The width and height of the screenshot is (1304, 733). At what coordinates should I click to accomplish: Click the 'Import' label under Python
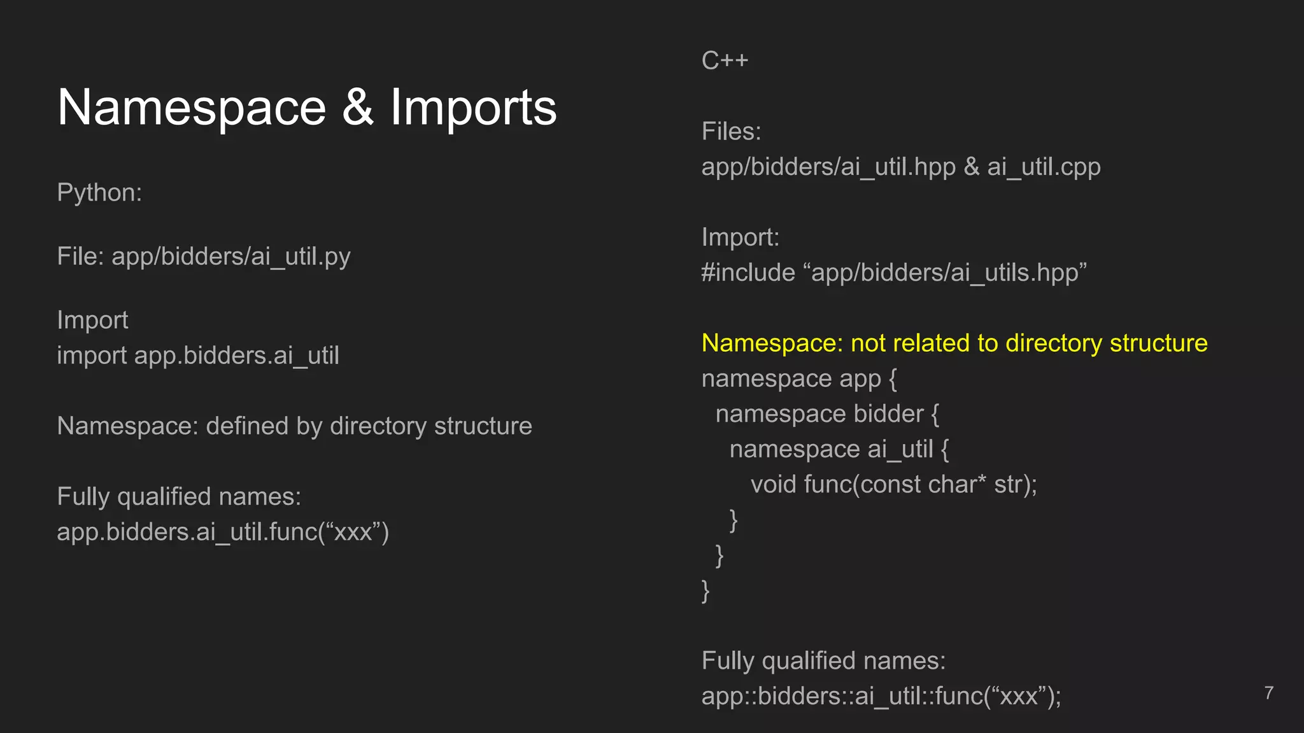click(92, 320)
